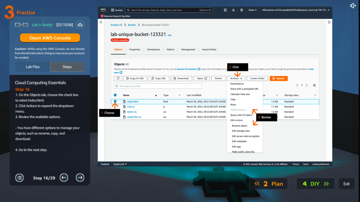Screen dimensions: 360x202
Task: Switch to the Management tab
Action: click(x=188, y=49)
